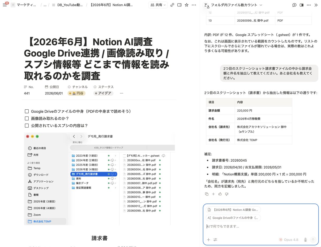
Task: Click the 【2026年6月】Notion AI調査 Go... context chip
Action: [x=233, y=210]
